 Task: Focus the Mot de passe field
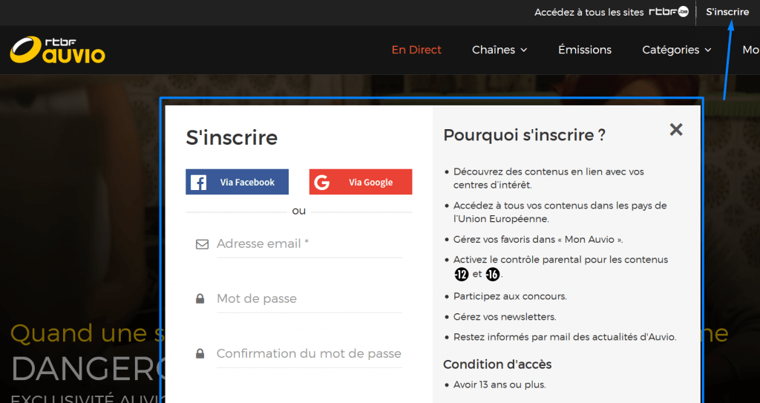click(x=309, y=299)
